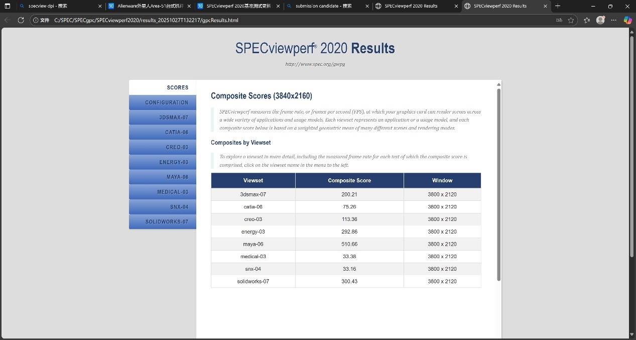Click the read aloud/translate icon
Screen dimensions: 636x340
tap(559, 20)
